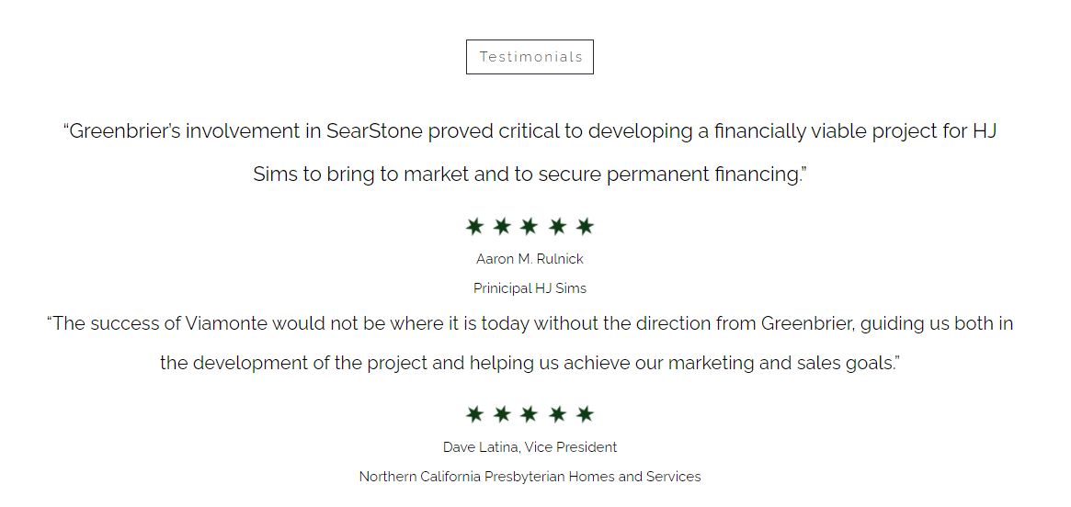
Task: Click fourth star in Dave Latina rating
Action: 557,414
